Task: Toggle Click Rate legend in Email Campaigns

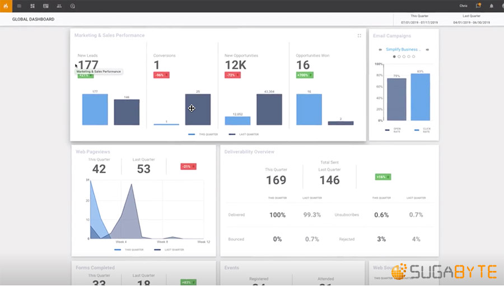Action: [423, 130]
